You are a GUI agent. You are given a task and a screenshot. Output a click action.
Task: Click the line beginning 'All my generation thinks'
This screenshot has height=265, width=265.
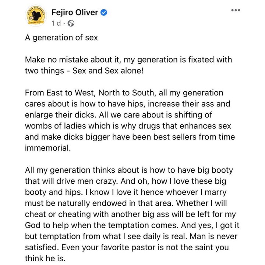[129, 170]
